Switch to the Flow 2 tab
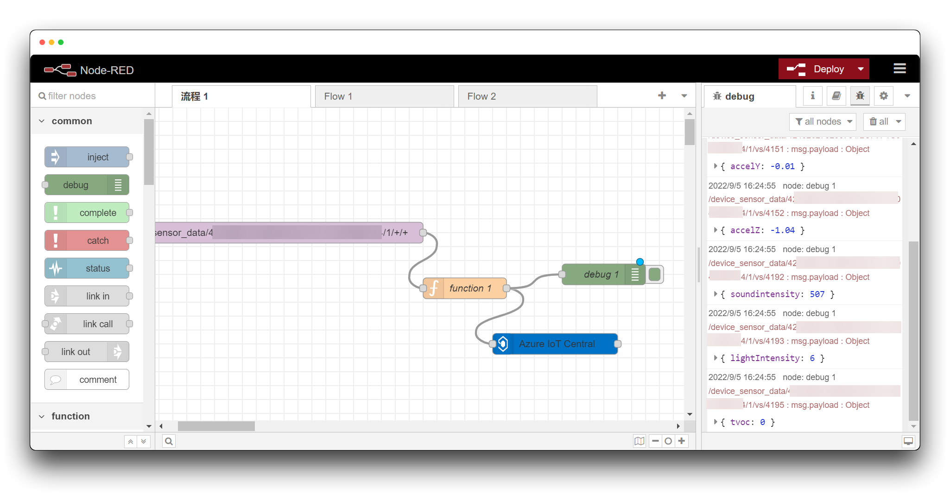This screenshot has width=950, height=495. [527, 96]
